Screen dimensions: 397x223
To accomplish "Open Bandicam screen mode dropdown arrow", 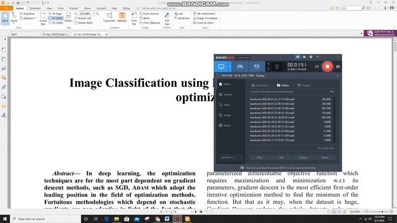I will tap(230, 67).
